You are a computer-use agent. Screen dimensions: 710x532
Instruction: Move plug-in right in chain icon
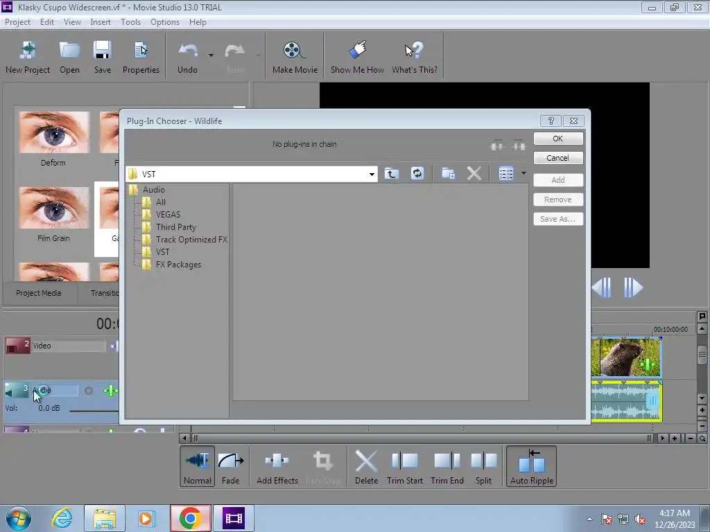point(519,145)
